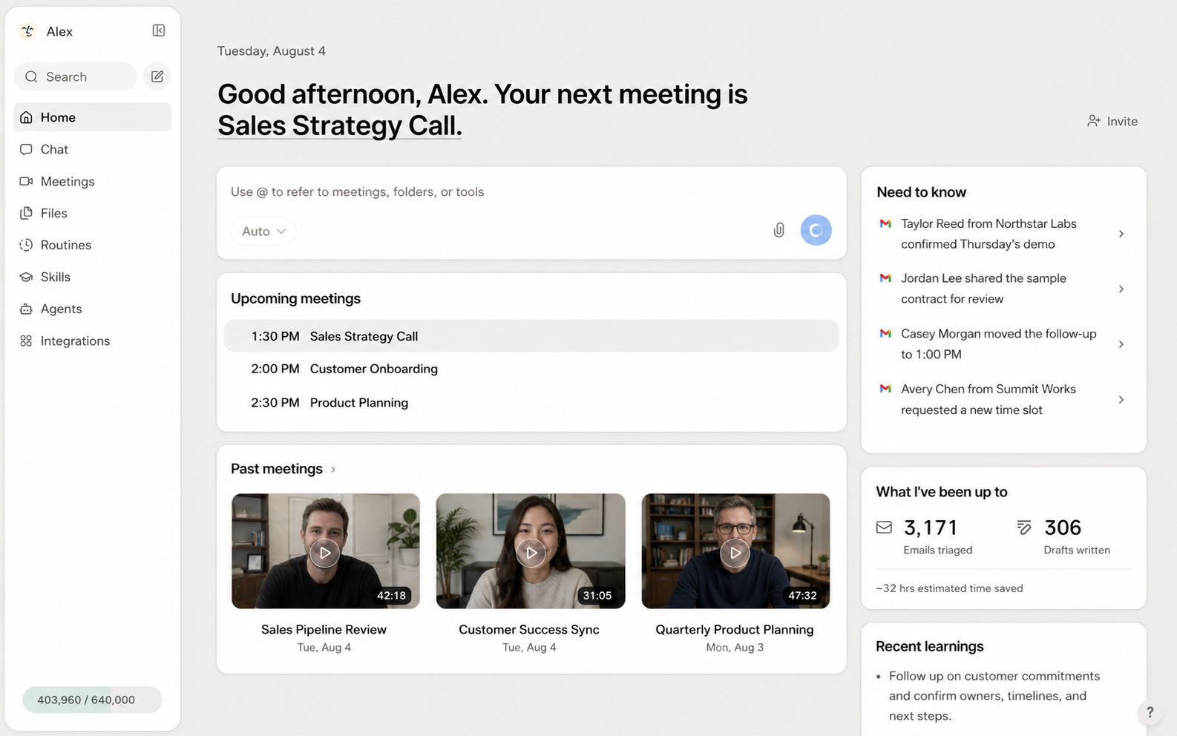Select the 2:30 PM Product Planning meeting
The image size is (1177, 736).
(531, 403)
